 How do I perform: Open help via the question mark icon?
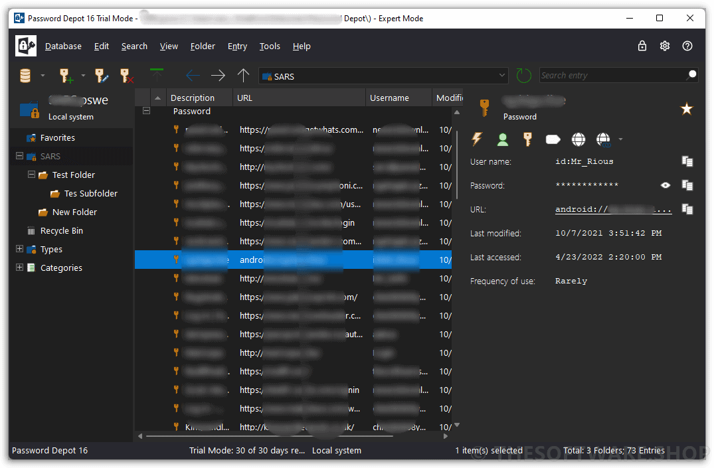coord(687,46)
